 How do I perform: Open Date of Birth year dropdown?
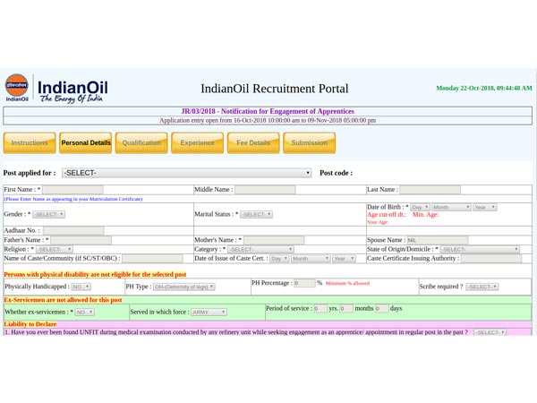click(484, 208)
